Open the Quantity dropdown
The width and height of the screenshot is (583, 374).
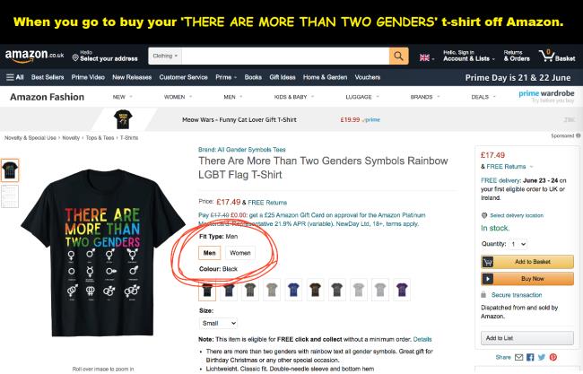coord(518,244)
